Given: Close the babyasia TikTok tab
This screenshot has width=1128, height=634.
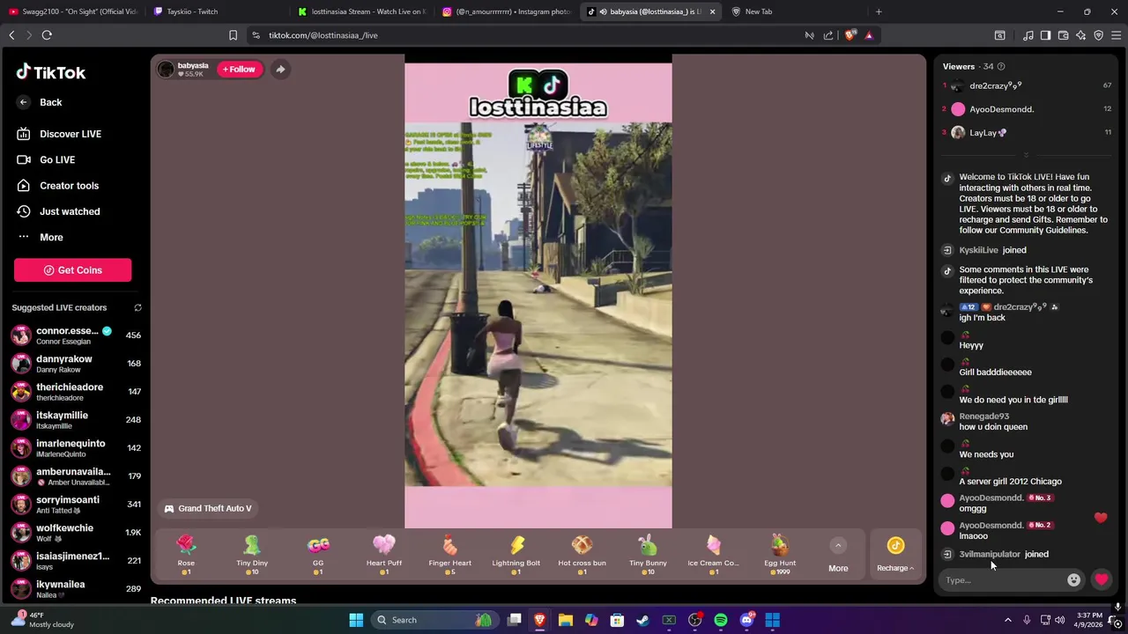Looking at the screenshot, I should tap(712, 11).
